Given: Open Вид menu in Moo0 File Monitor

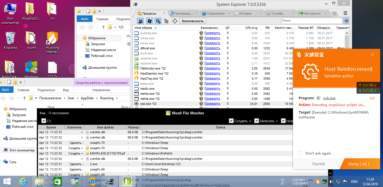Looking at the screenshot, I should (42, 113).
